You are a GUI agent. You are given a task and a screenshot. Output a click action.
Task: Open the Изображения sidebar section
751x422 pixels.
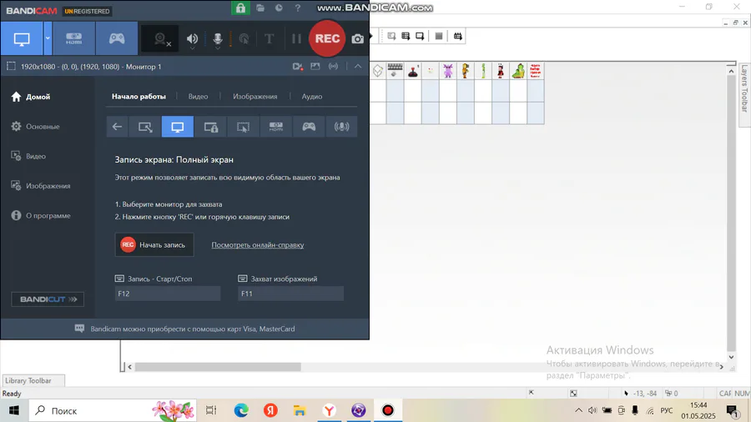coord(41,186)
